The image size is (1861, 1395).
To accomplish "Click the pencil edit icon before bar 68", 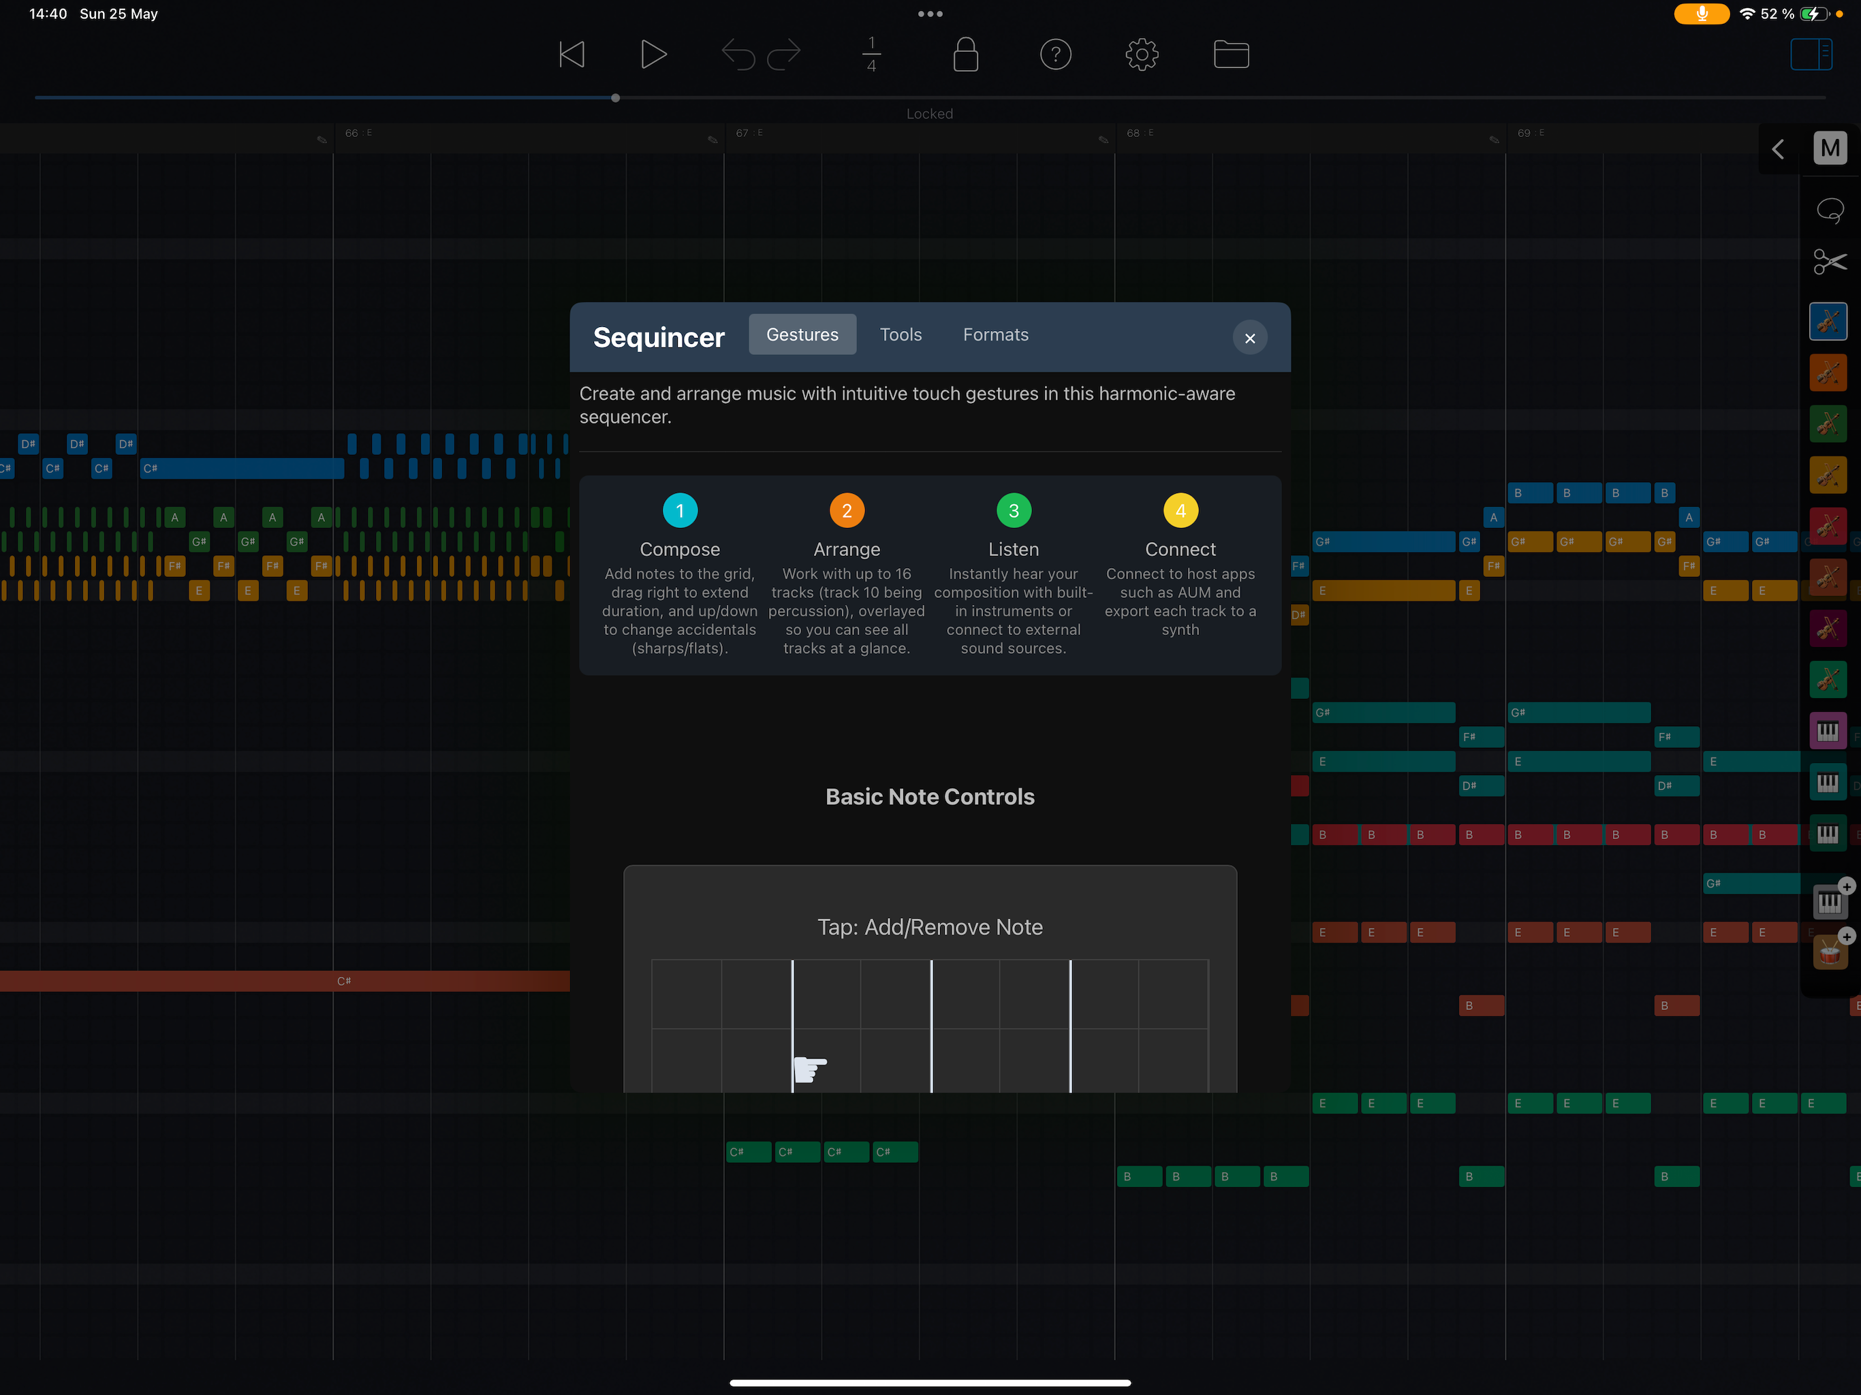I will (1104, 140).
